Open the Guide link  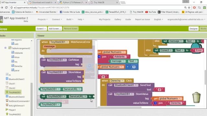click(x=128, y=19)
